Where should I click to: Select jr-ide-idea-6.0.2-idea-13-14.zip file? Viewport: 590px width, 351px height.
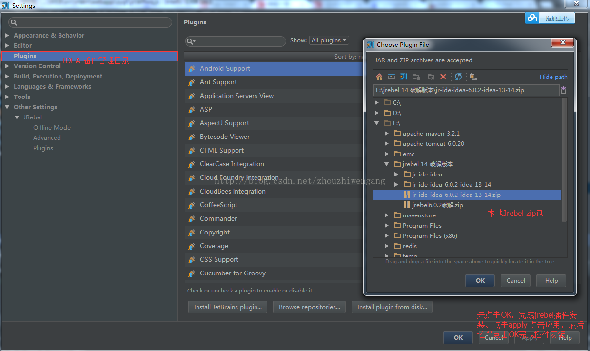click(x=467, y=195)
